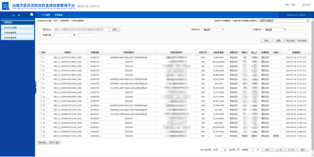Open the 个人信息 menu
Image resolution: width=314 pixels, height=157 pixels.
(x=46, y=15)
